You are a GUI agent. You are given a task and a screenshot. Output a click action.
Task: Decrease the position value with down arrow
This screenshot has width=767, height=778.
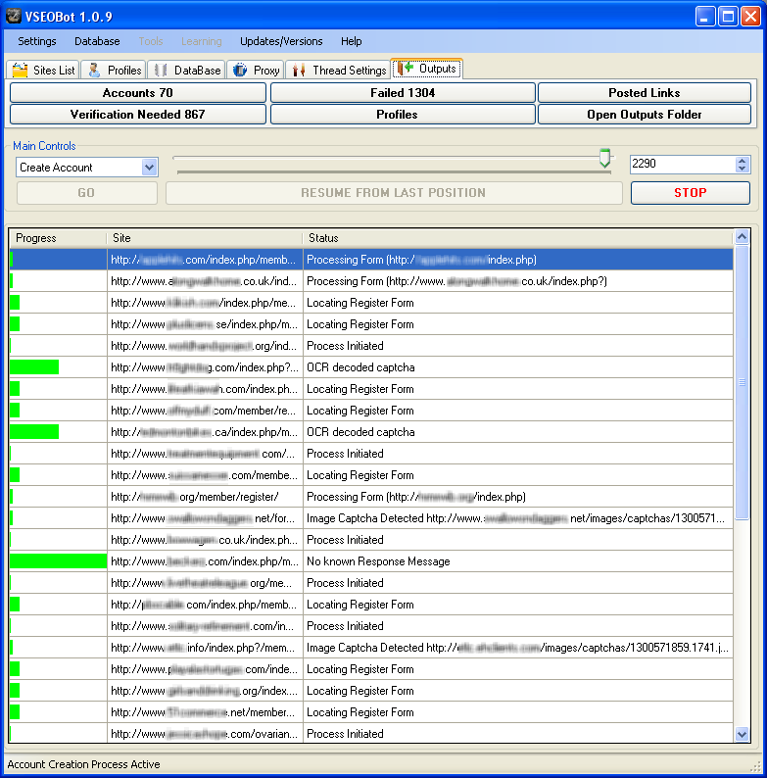pyautogui.click(x=742, y=169)
